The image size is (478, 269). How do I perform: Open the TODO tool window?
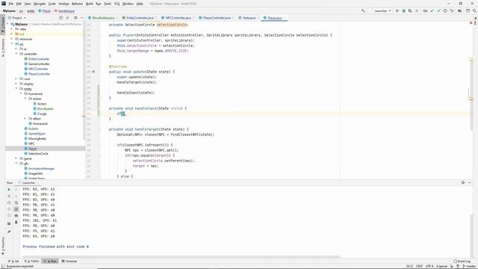pyautogui.click(x=31, y=261)
